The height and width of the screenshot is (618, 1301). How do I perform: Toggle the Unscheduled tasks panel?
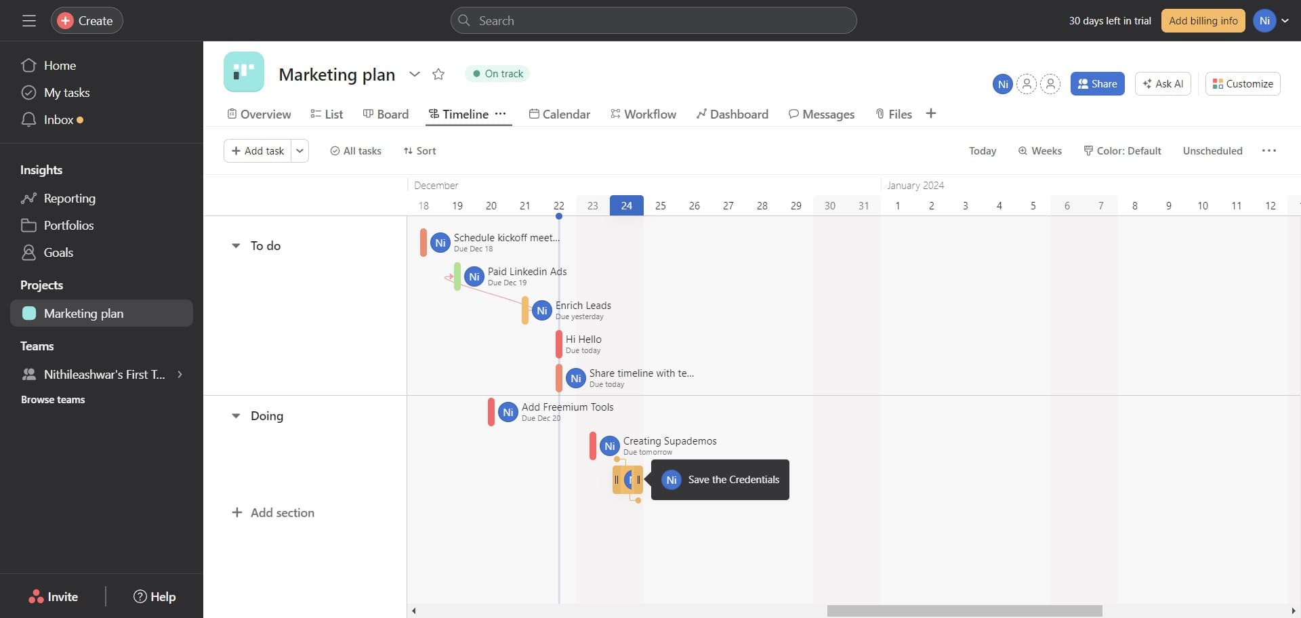(1212, 150)
